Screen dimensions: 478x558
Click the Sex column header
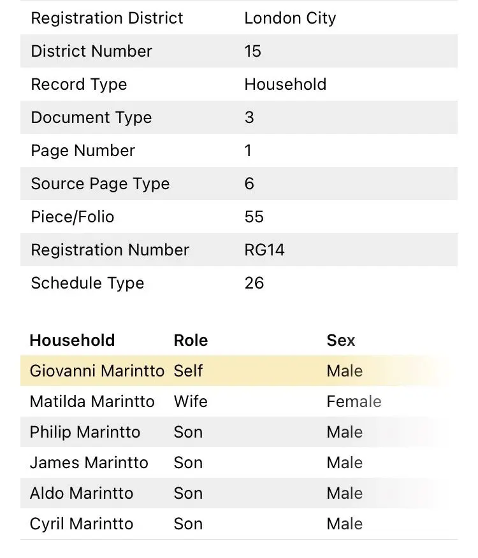pyautogui.click(x=341, y=340)
